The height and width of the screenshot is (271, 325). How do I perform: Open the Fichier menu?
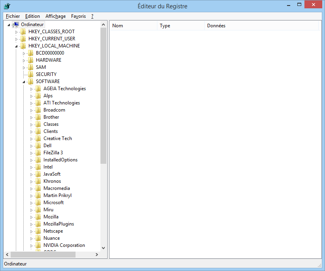[13, 16]
